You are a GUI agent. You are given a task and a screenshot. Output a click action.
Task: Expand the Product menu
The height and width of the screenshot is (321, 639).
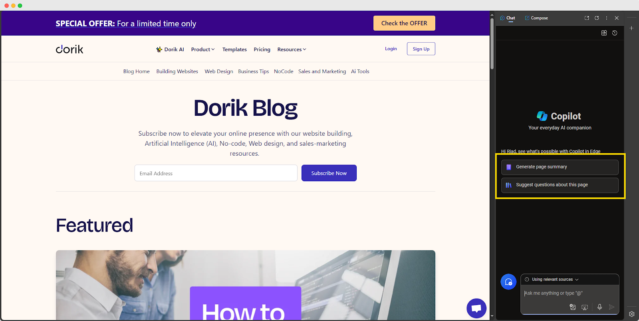tap(203, 50)
